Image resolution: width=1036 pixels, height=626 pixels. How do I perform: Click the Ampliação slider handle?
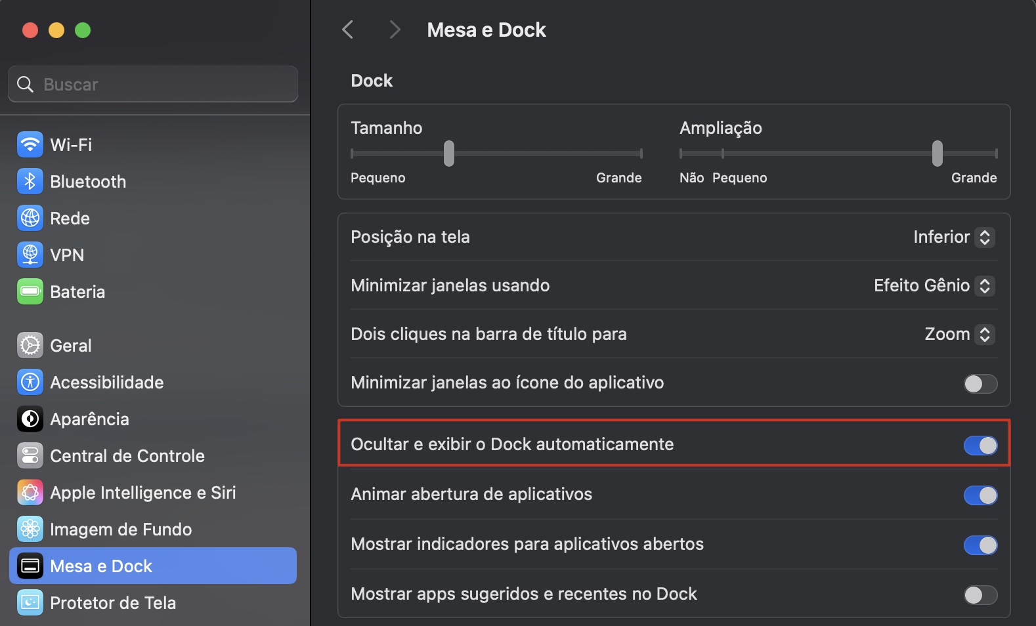point(938,154)
